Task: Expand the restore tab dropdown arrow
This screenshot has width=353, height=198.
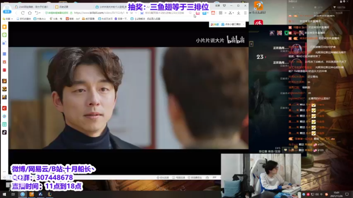Action: [40, 13]
